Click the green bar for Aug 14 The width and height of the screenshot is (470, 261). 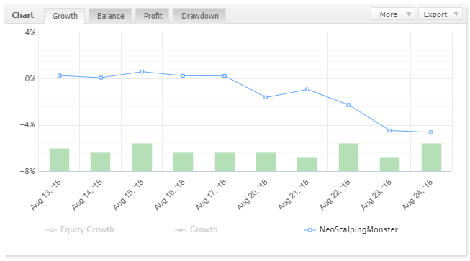[x=101, y=162]
